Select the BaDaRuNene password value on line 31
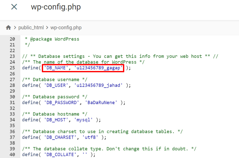This screenshot has height=158, width=239. click(101, 102)
